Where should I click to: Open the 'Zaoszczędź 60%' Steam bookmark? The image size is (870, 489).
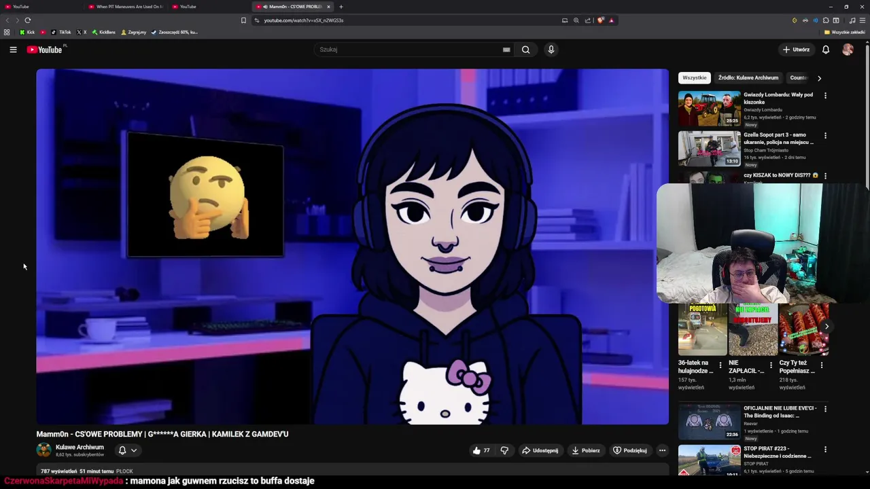point(174,32)
